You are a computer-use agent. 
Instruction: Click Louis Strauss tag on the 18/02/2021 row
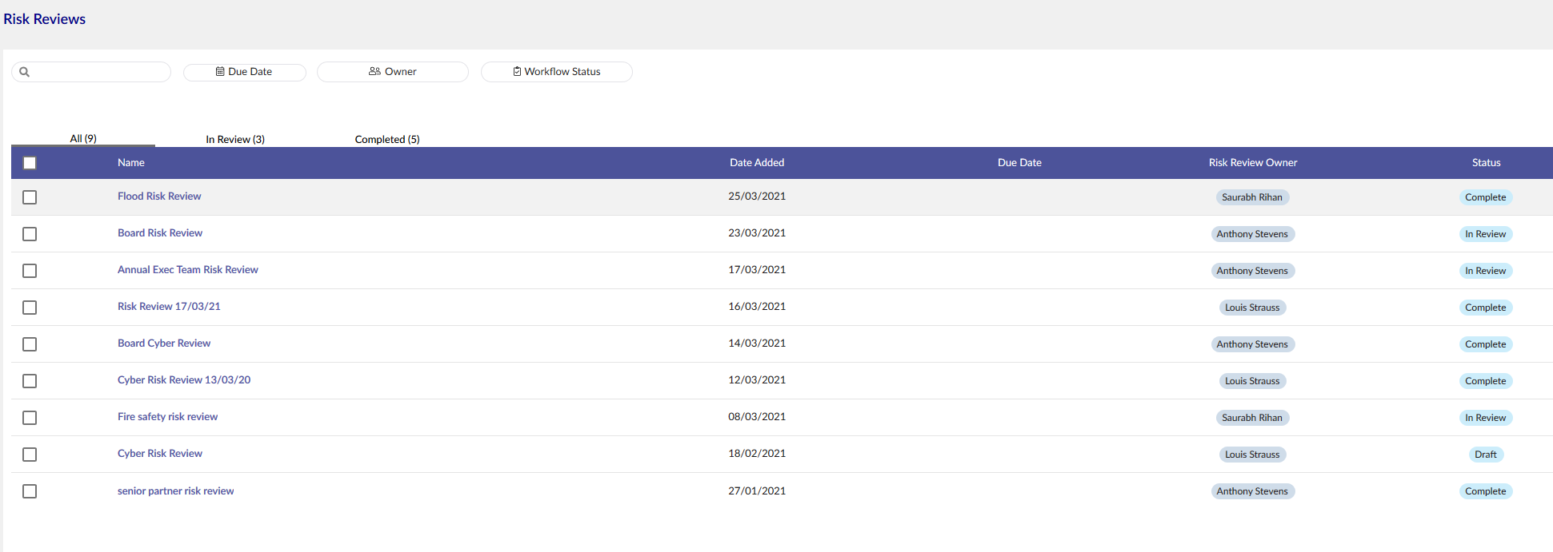coord(1252,455)
